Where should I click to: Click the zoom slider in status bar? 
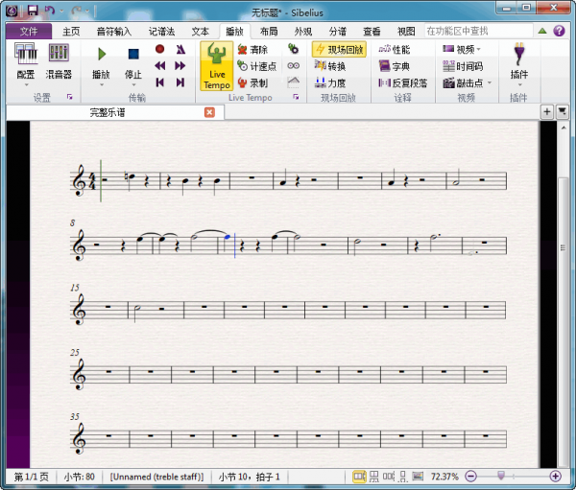coord(499,477)
